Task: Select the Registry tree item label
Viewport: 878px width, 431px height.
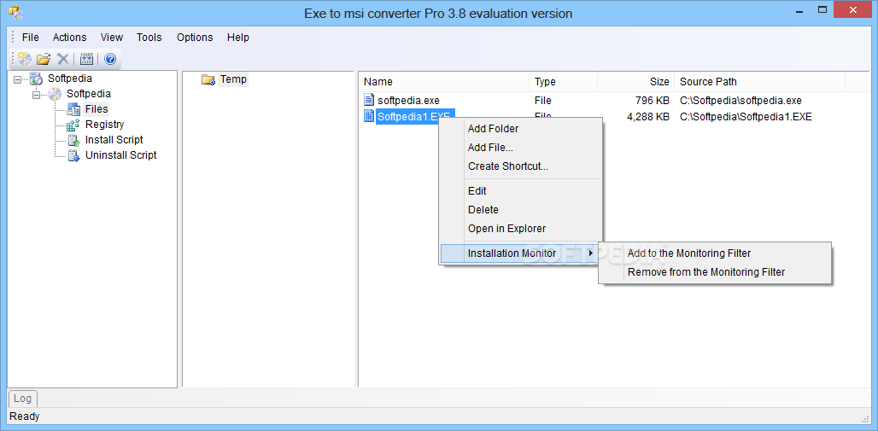Action: (x=105, y=125)
